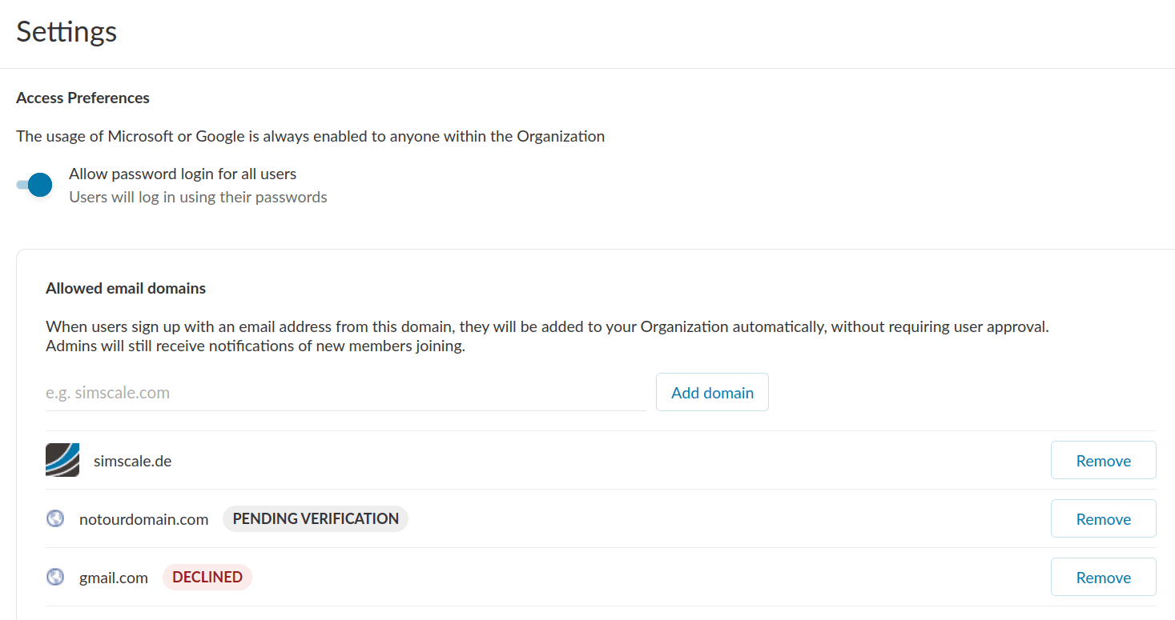
Task: Toggle the password login switch off
Action: [35, 185]
